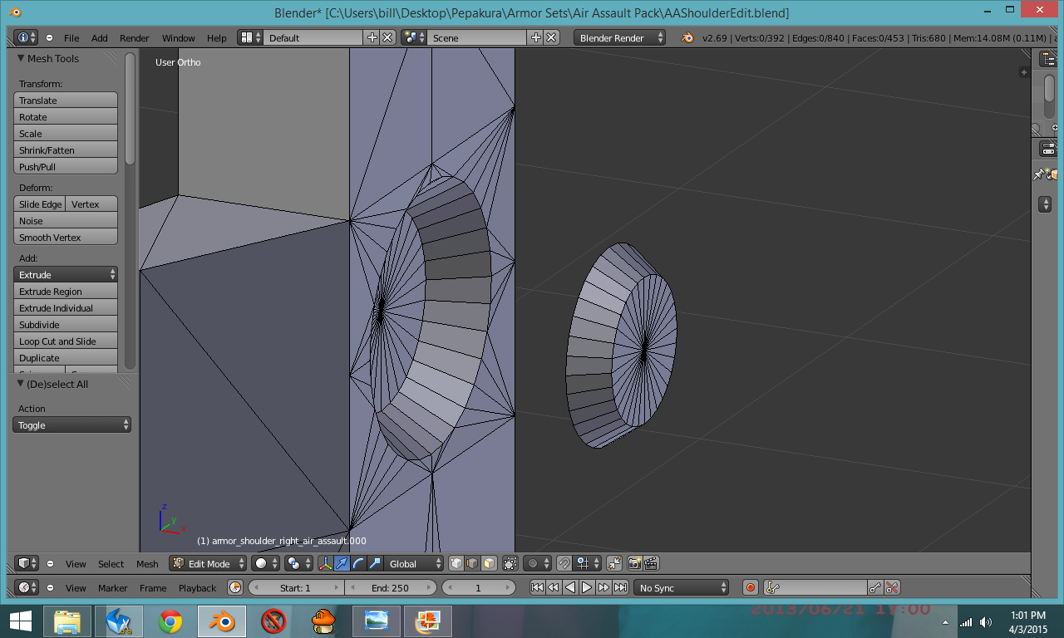
Task: Open the Help menu
Action: 217,38
